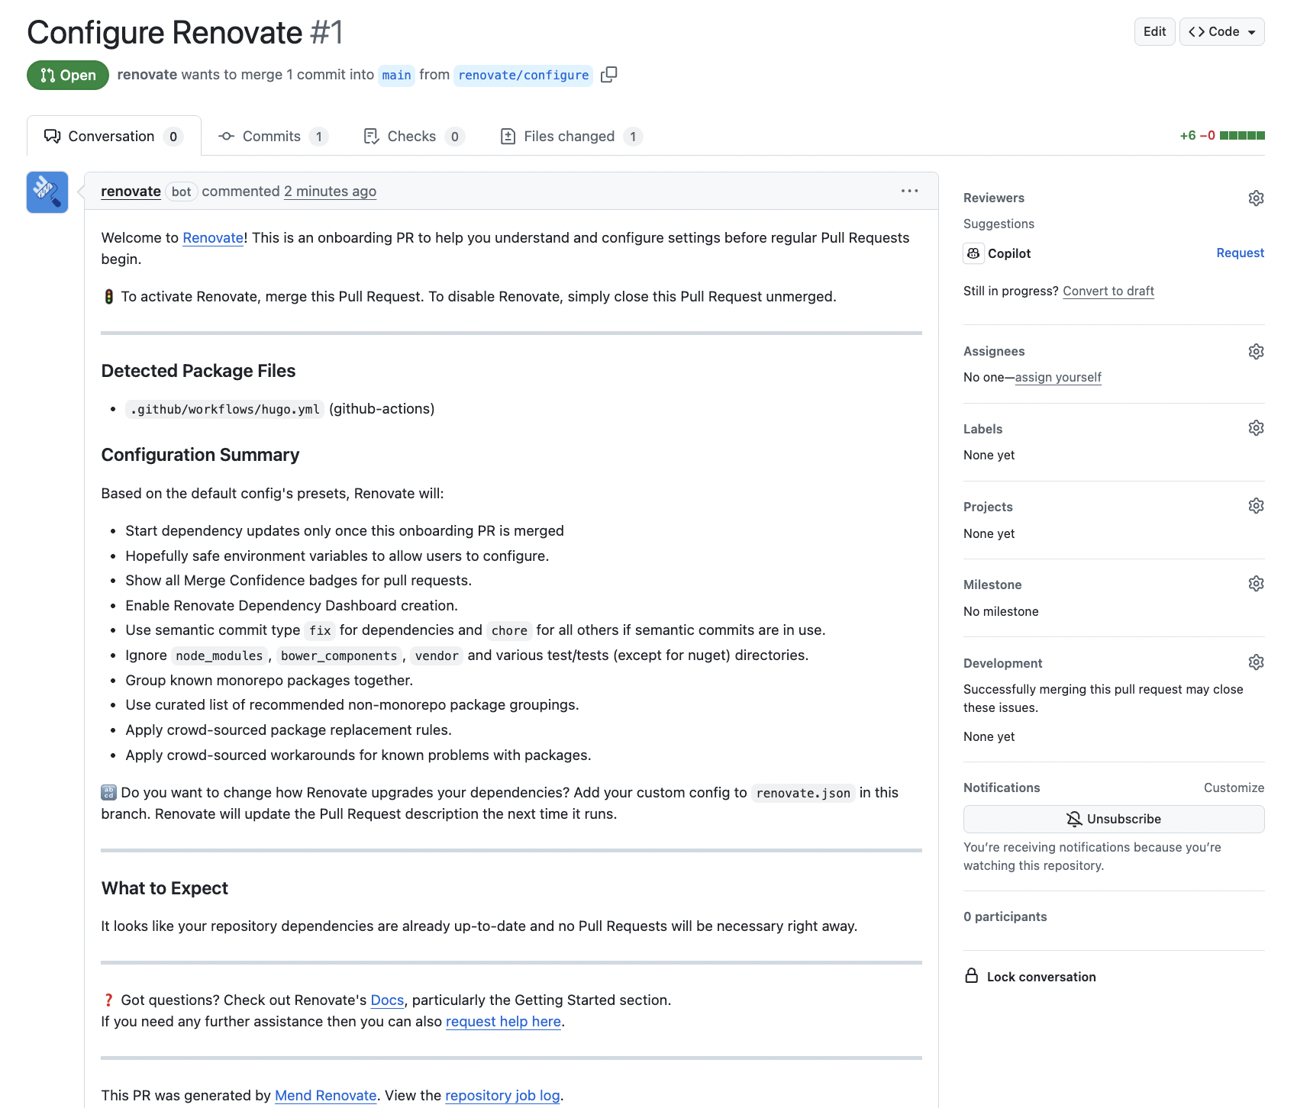Open the Mend Renovate link

[x=325, y=1095]
